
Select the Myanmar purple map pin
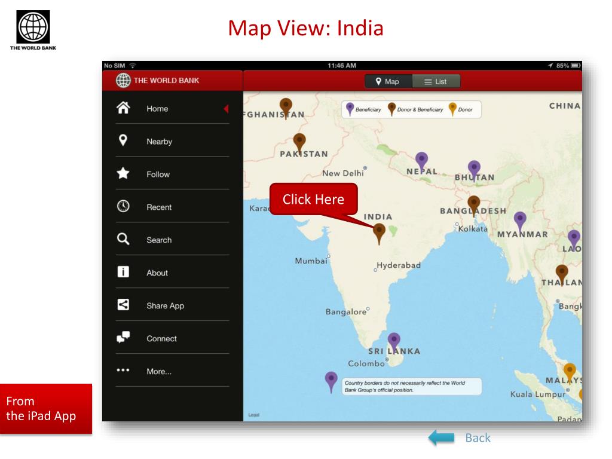pos(520,222)
